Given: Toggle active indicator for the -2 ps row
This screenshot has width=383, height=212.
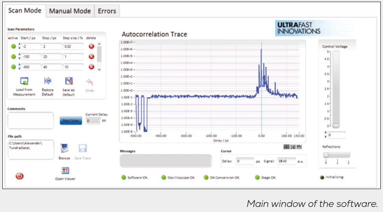Looking at the screenshot, I should click(x=13, y=46).
